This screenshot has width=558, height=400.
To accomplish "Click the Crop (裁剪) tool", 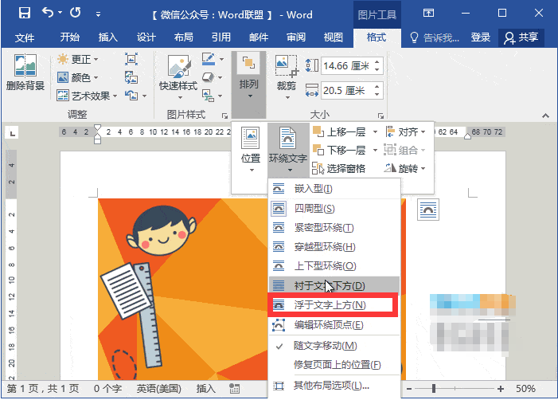I will pos(286,76).
